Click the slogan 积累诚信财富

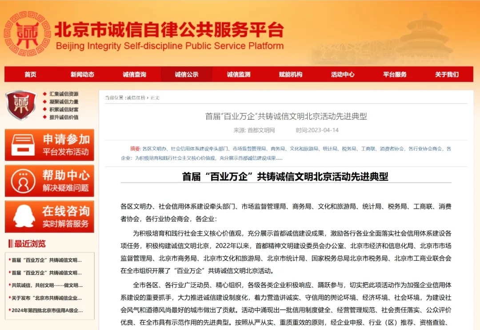(64, 110)
